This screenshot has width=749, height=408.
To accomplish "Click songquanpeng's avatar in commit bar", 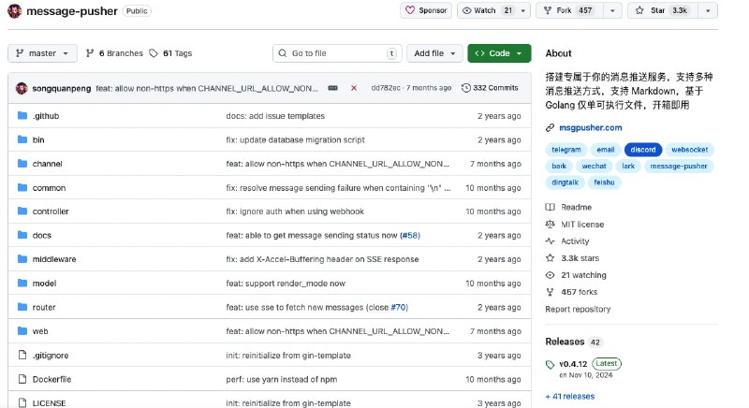I will 22,88.
